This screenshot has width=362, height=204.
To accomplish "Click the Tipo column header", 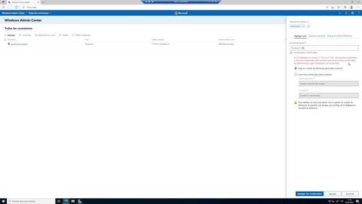I will pos(87,40).
